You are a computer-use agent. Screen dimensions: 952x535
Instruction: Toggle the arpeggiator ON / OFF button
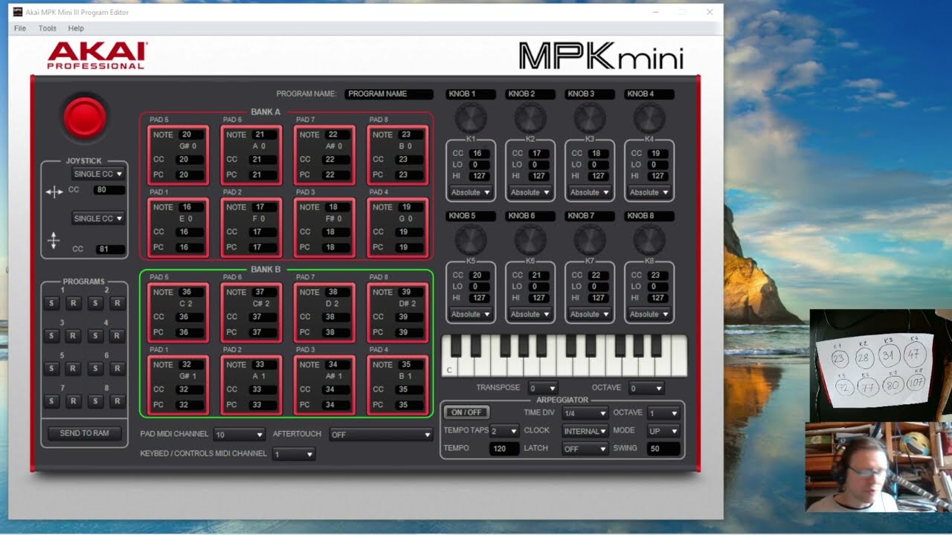pos(466,412)
